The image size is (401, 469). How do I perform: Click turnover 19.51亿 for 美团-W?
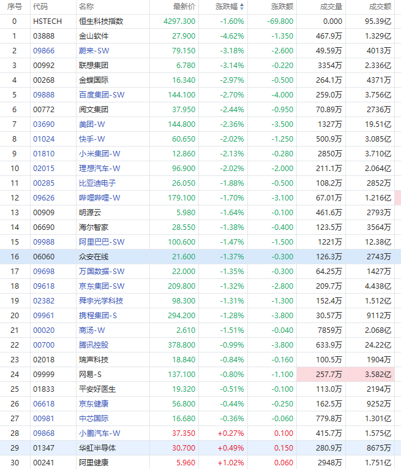(x=378, y=124)
